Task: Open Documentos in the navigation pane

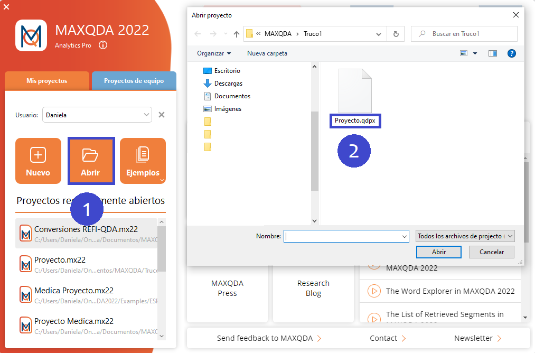Action: click(x=227, y=96)
